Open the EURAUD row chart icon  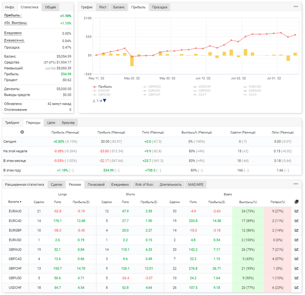click(296, 211)
